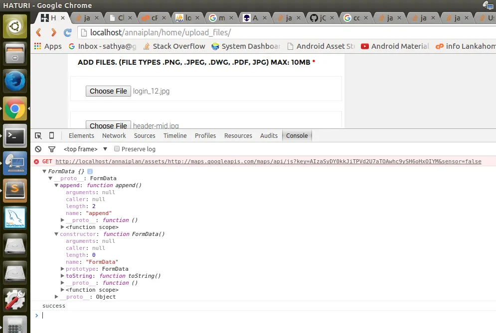This screenshot has width=496, height=333.
Task: Clear the console log
Action: (x=38, y=149)
